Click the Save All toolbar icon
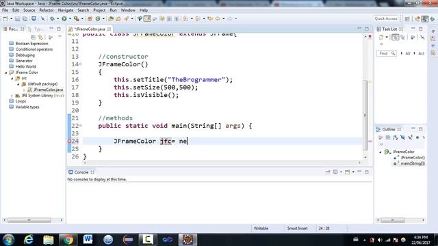This screenshot has width=438, height=246. pos(25,18)
